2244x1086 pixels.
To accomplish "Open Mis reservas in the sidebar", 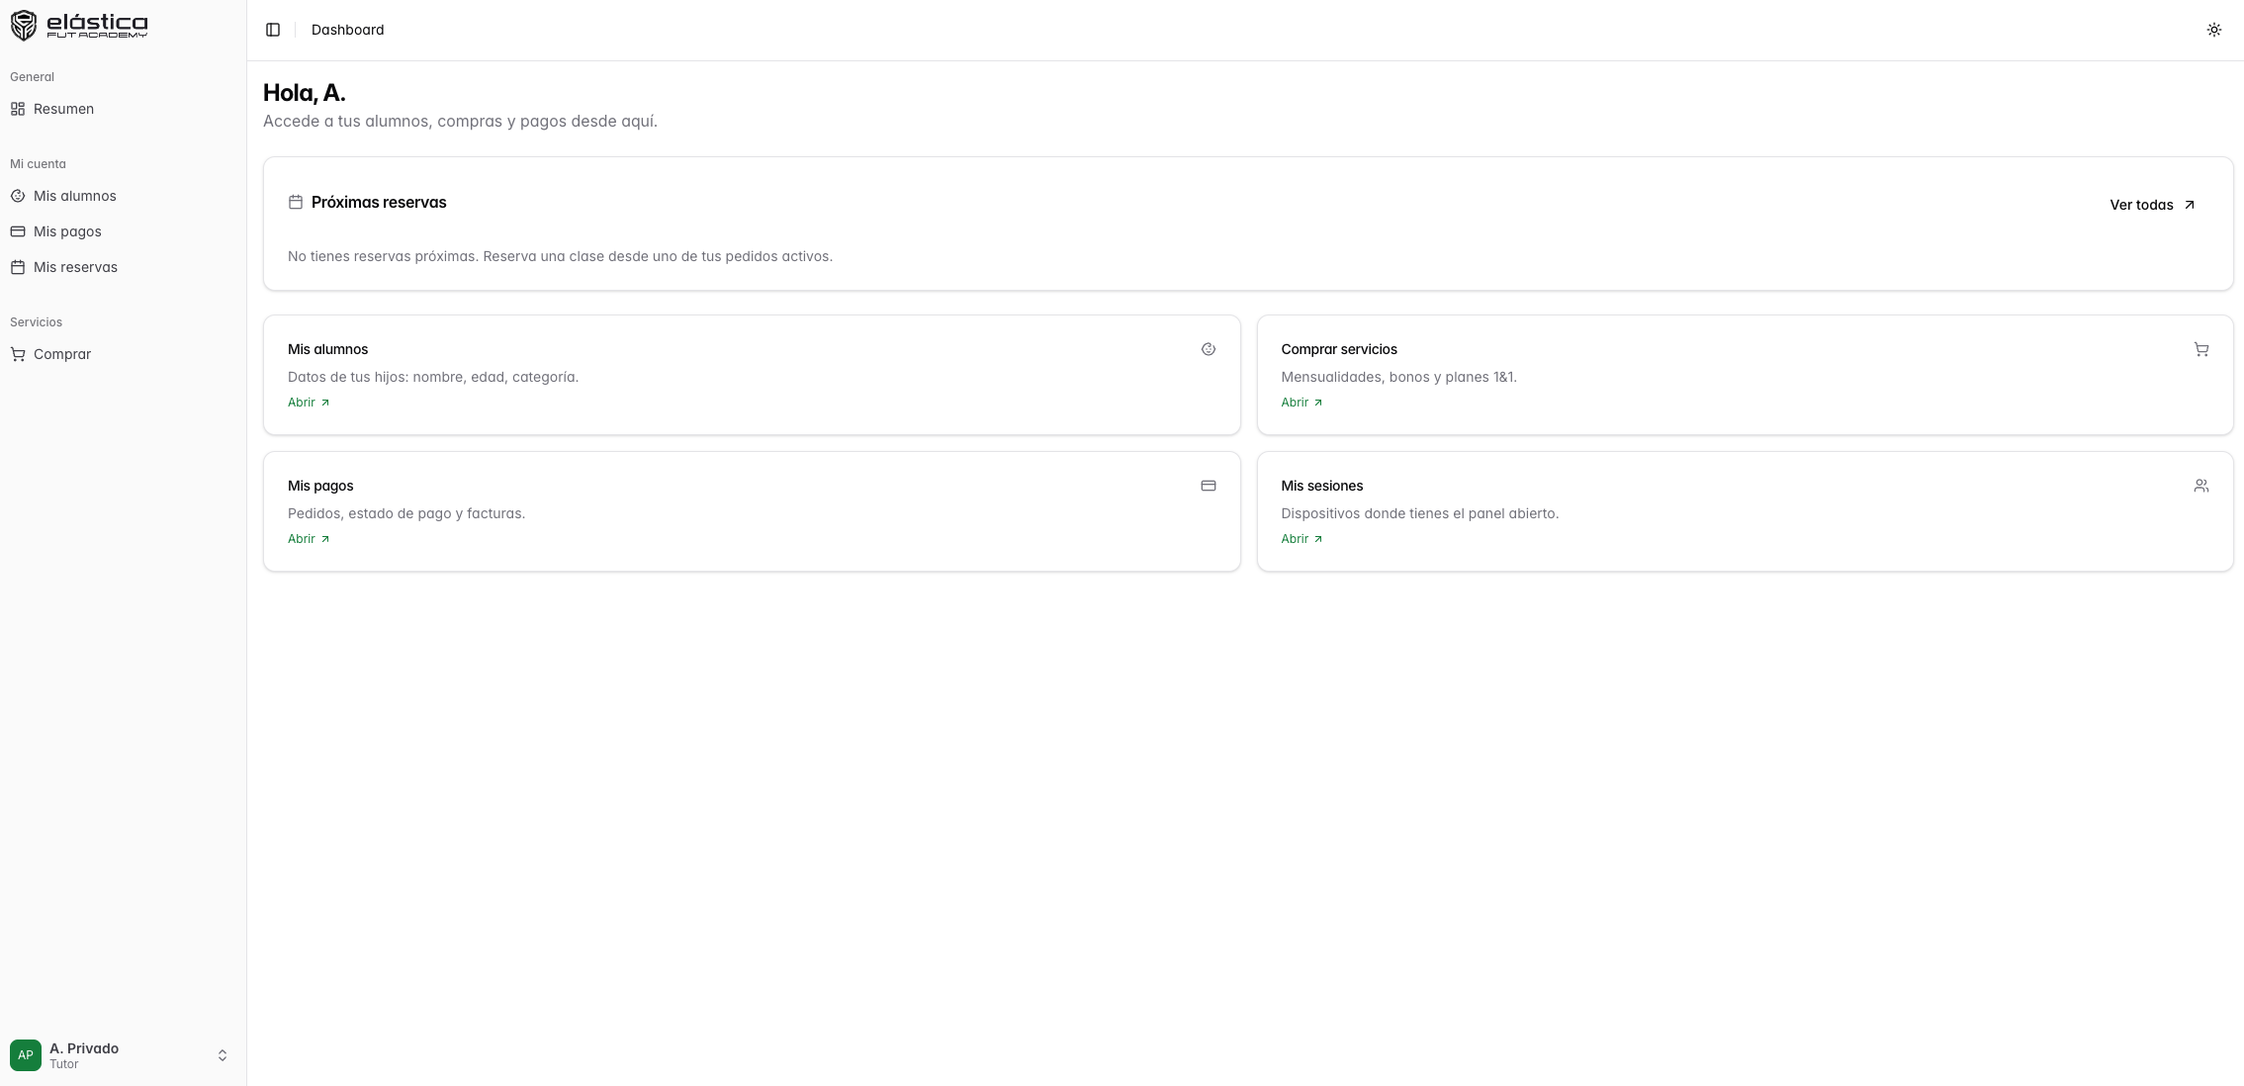I will (x=123, y=267).
